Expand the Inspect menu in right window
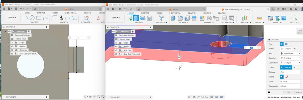 (x=259, y=23)
